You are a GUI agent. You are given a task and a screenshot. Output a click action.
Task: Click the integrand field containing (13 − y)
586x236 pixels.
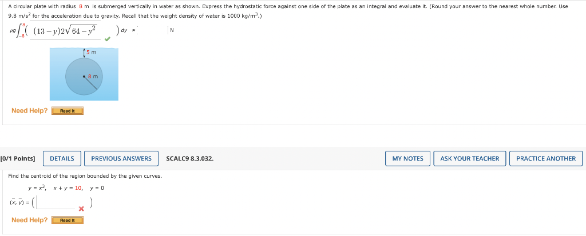point(65,31)
